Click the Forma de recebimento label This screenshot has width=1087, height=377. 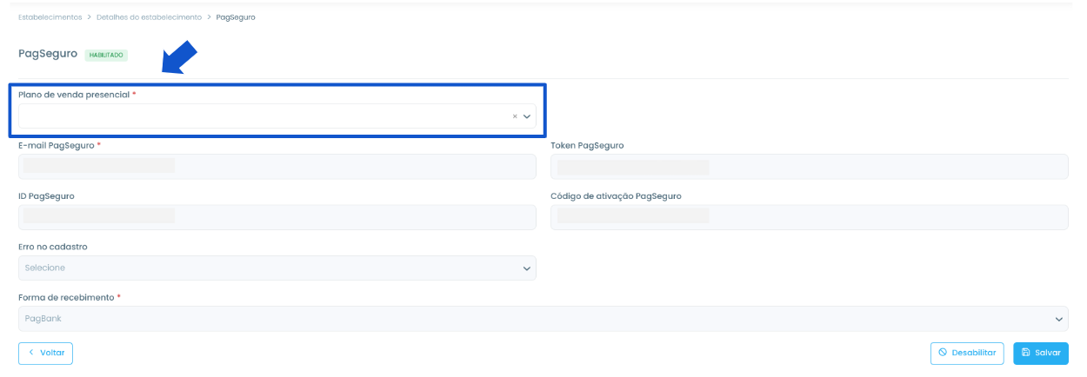[66, 297]
